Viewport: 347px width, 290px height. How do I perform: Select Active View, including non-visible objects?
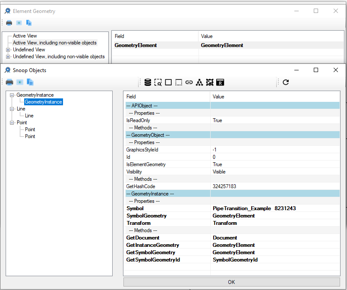pos(55,43)
